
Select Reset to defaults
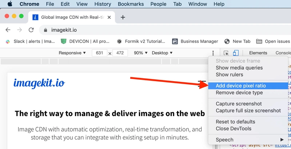248,122
